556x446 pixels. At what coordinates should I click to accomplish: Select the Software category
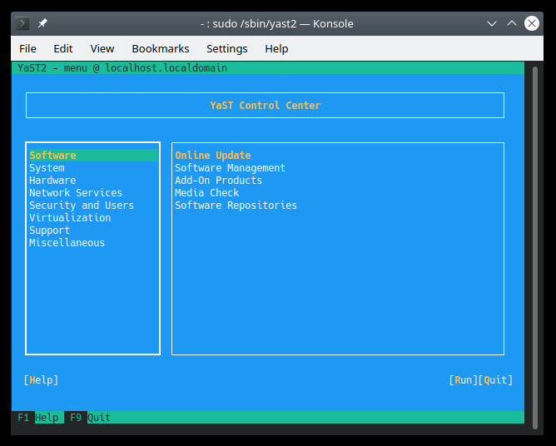point(93,156)
